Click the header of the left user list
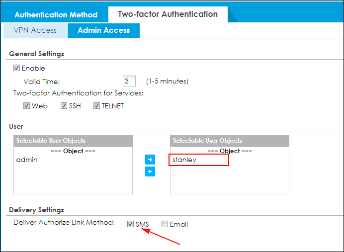Screen dimensions: 344x252 [73, 141]
